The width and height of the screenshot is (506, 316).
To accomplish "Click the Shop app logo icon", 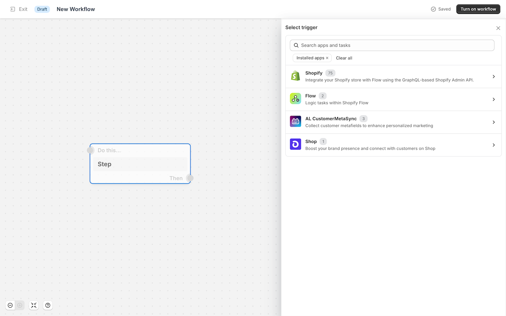I will point(295,144).
